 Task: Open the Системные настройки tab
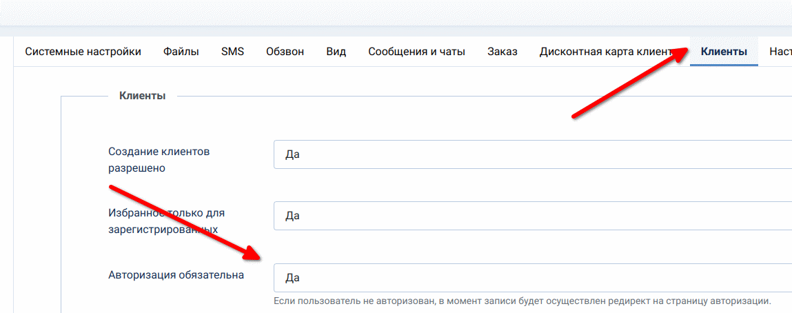(x=83, y=52)
